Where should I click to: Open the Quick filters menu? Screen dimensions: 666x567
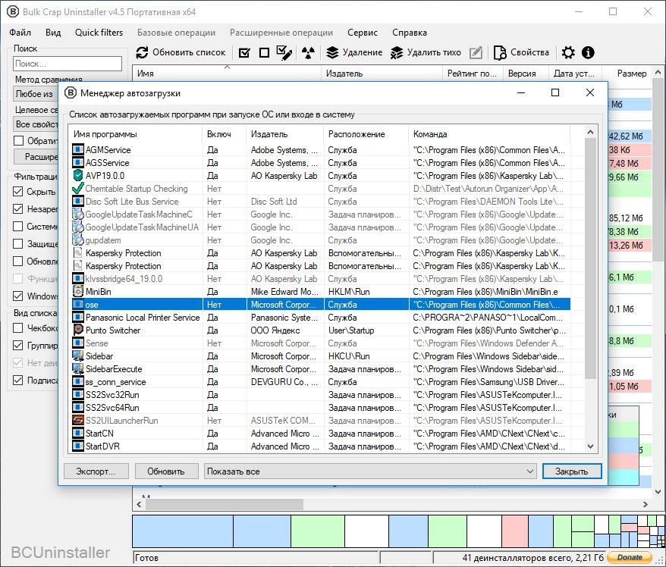(99, 33)
